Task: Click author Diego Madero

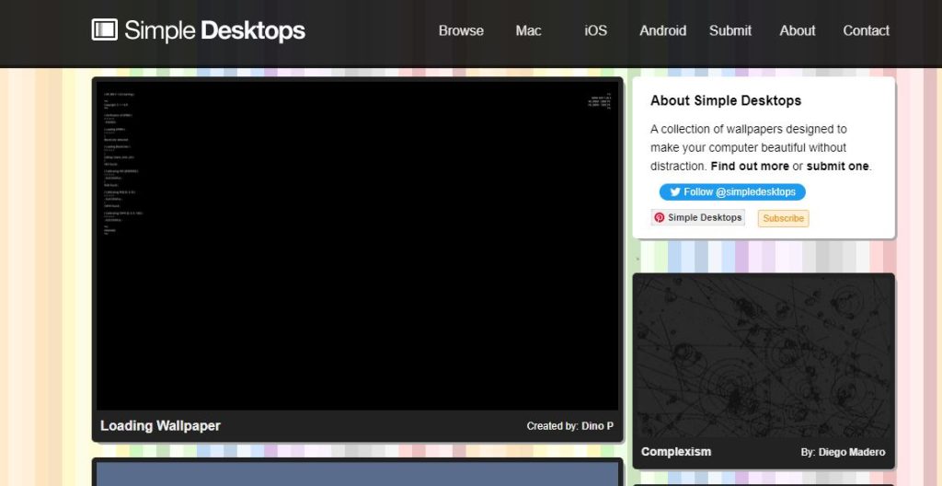Action: coord(852,452)
